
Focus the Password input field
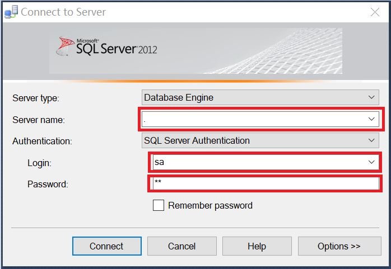pyautogui.click(x=266, y=183)
